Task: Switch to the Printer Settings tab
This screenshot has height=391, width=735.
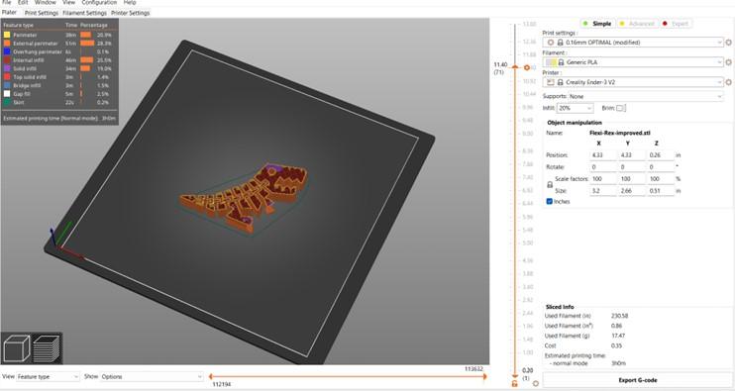Action: coord(131,13)
